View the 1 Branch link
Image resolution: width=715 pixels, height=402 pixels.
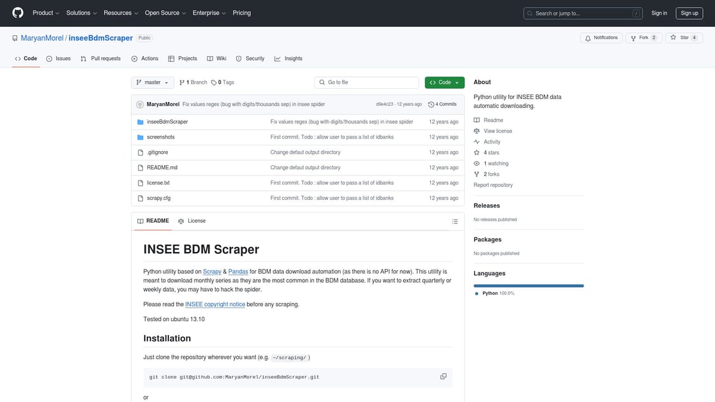pos(193,82)
